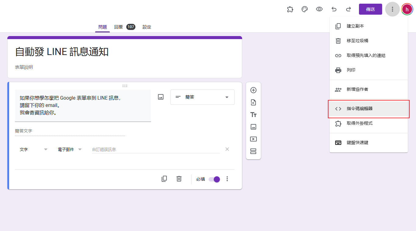This screenshot has height=231, width=416.
Task: Select 取得外掛程式 from the menu
Action: pyautogui.click(x=369, y=123)
